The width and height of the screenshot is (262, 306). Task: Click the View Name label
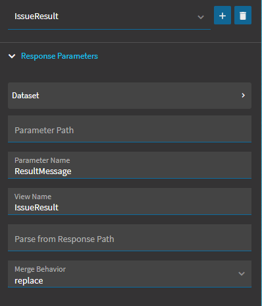pos(33,197)
